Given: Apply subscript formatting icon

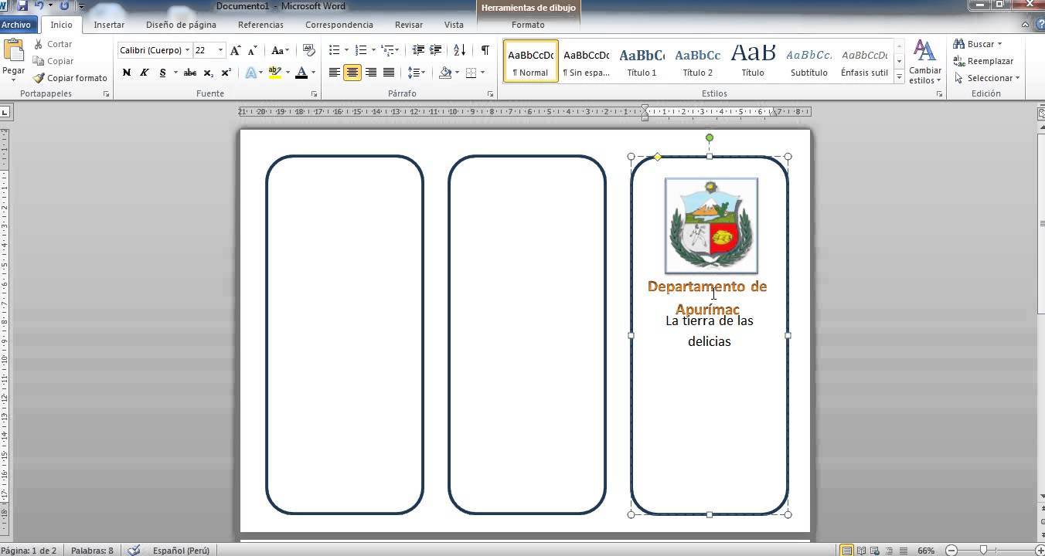Looking at the screenshot, I should [209, 73].
